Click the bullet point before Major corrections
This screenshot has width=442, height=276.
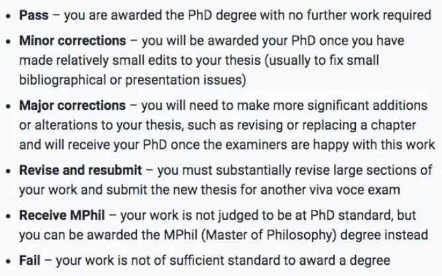[8, 107]
